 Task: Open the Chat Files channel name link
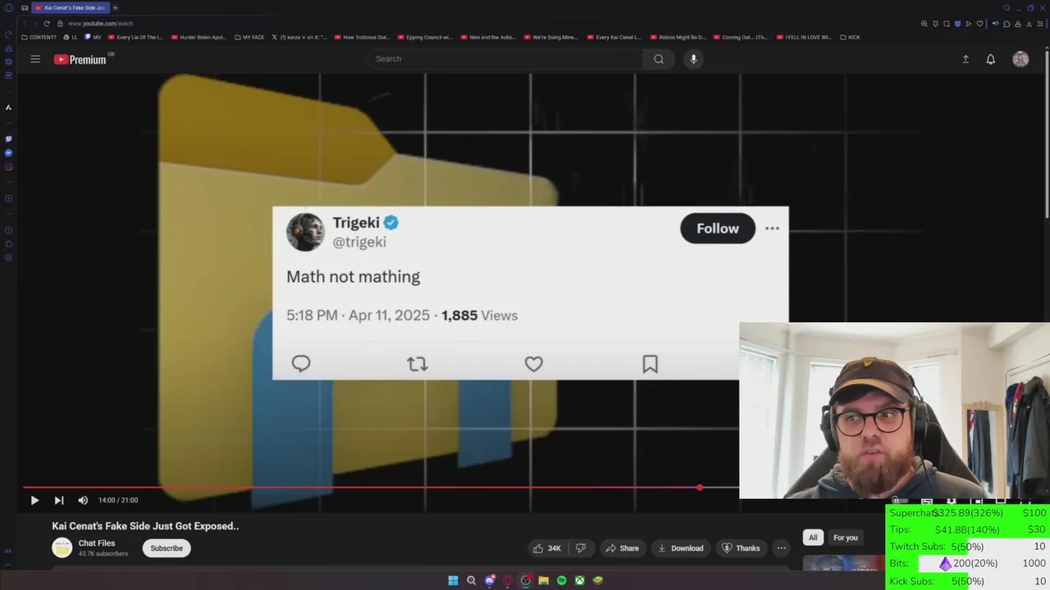(97, 543)
